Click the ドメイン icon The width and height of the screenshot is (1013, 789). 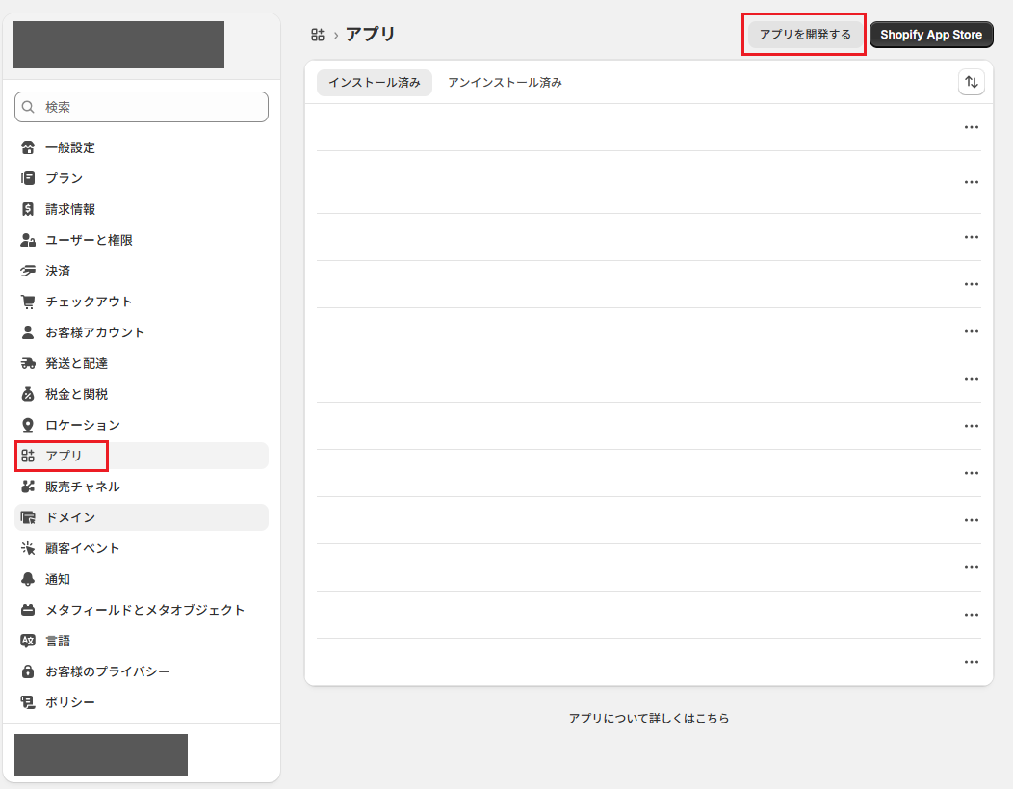[x=28, y=517]
